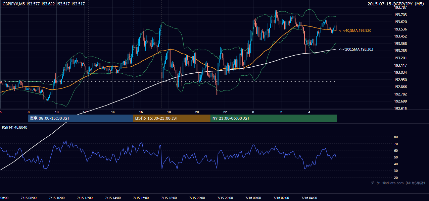This screenshot has width=429, height=201.
Task: Click price axis value 192.782
Action: pos(400,94)
